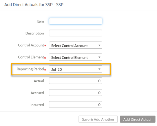Click the Save & Add Another button
157x126 pixels.
point(98,119)
